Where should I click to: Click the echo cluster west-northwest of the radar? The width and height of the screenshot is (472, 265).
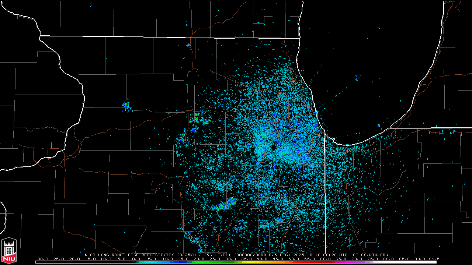pyautogui.click(x=199, y=120)
